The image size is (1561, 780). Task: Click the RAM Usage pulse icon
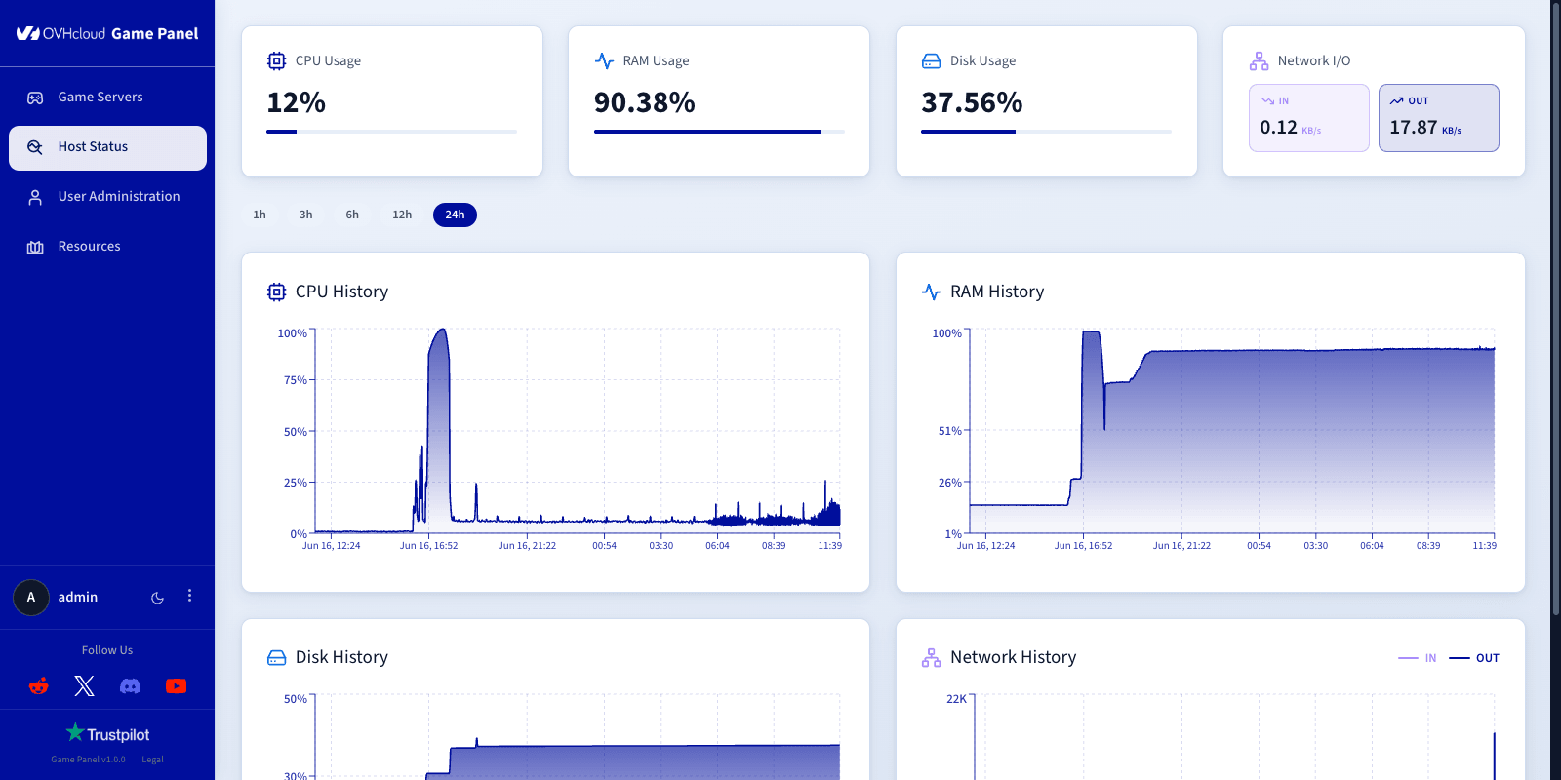click(604, 60)
